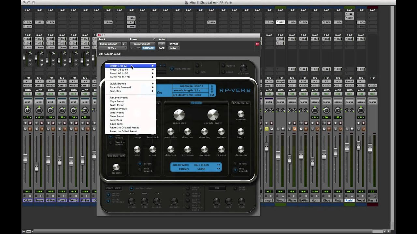Toggle latch envelope LED
This screenshot has height=234, width=417.
coord(108,201)
